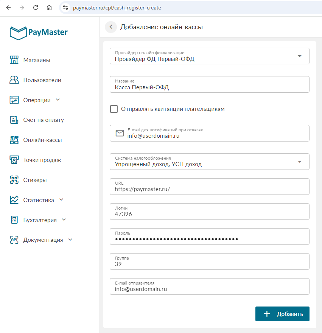Enable Отправлять квитанции плательщикам checkbox
The width and height of the screenshot is (322, 333).
114,109
